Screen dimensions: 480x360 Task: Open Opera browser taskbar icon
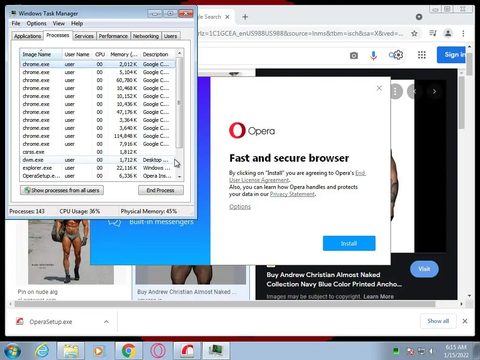(x=157, y=351)
